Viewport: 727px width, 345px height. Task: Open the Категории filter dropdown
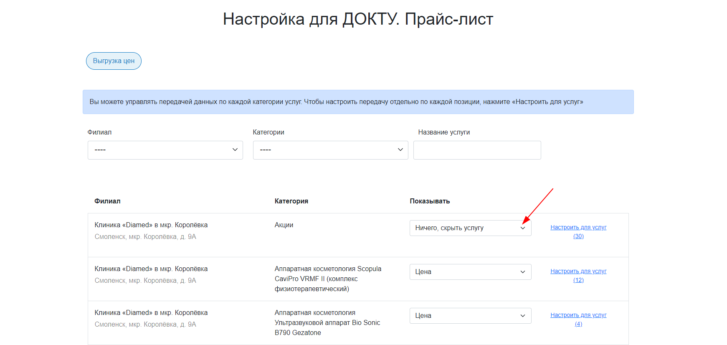pos(331,150)
